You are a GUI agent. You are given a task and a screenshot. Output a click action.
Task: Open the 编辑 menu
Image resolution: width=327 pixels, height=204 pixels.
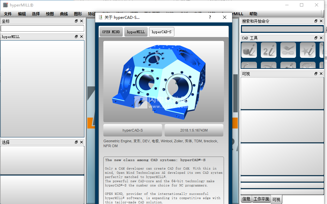tap(22, 14)
